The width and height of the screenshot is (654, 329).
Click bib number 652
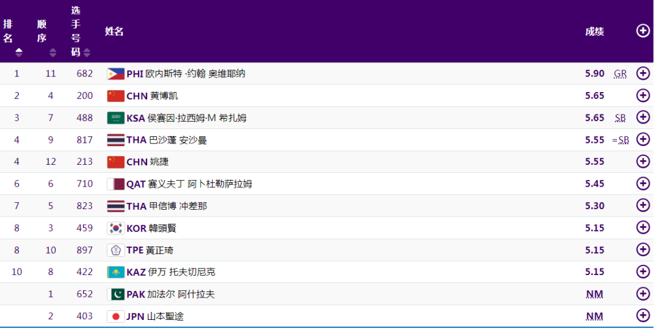85,294
